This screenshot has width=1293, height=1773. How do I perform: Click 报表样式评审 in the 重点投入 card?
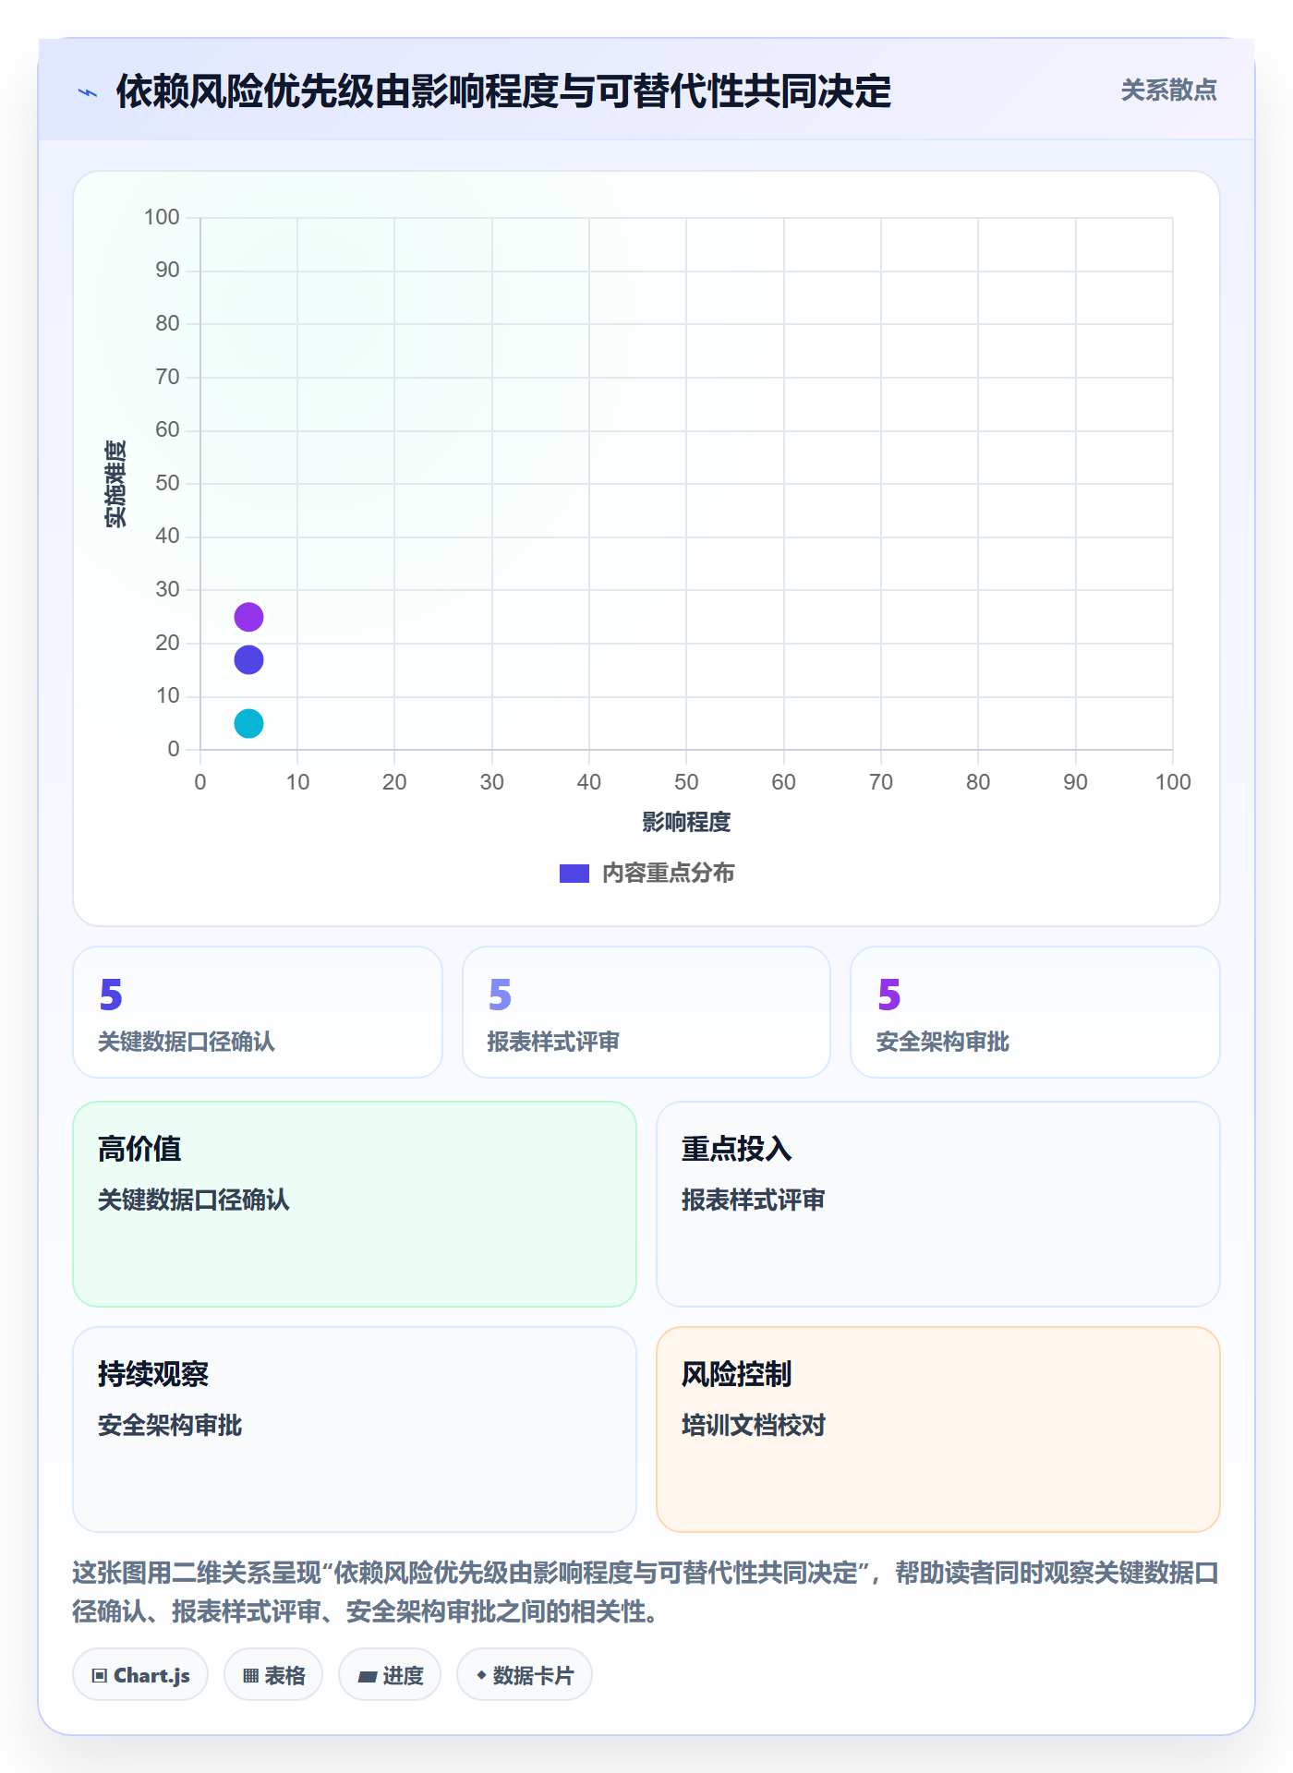point(754,1200)
